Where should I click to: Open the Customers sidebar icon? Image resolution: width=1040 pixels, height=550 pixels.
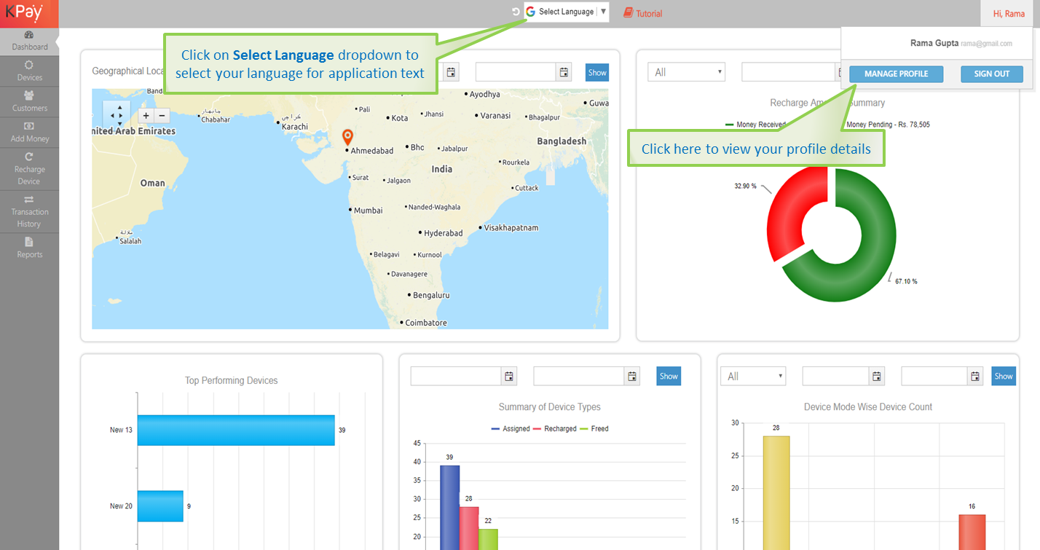[29, 101]
